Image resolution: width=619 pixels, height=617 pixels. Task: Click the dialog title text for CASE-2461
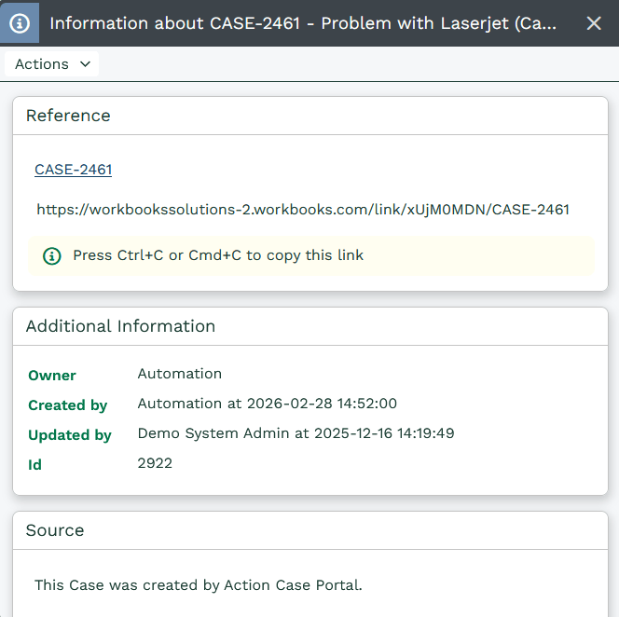click(x=303, y=22)
